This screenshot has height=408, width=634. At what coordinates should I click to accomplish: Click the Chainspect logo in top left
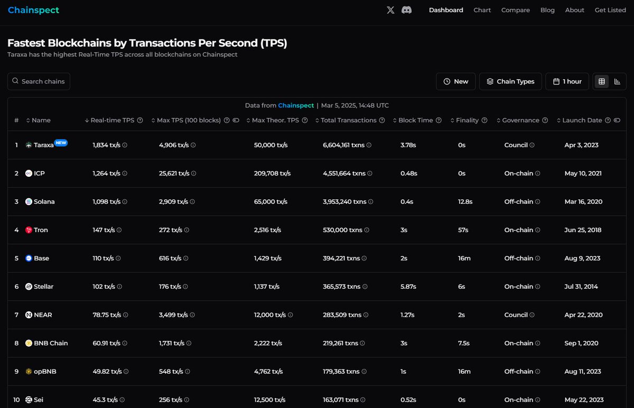point(33,10)
